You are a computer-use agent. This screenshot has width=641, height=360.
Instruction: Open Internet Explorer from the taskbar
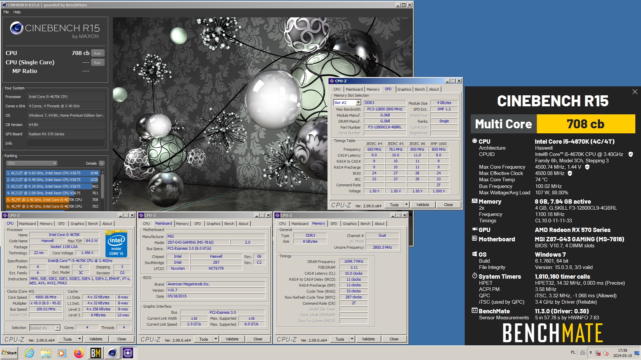click(x=29, y=353)
